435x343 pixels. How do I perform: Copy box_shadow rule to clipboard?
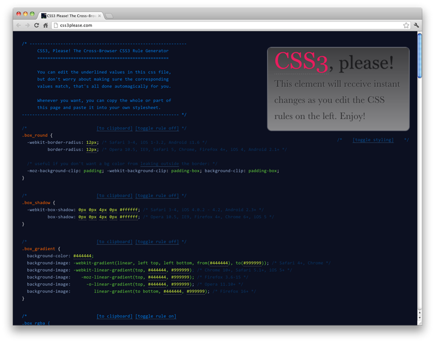[x=115, y=196]
